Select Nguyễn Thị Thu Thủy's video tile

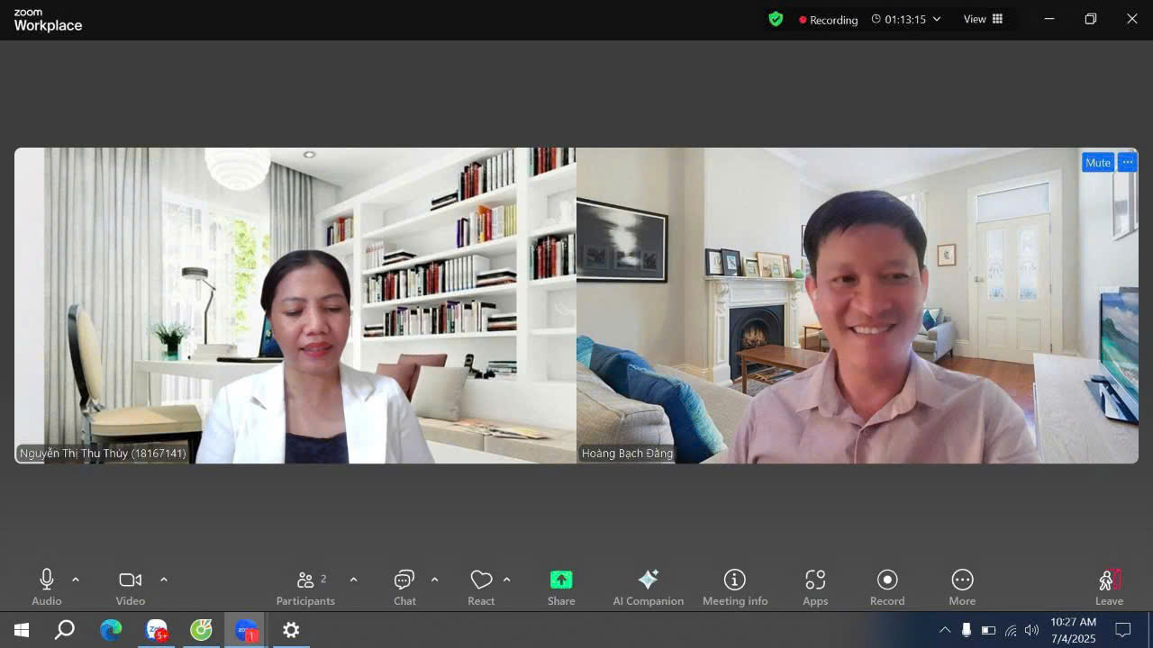pos(295,306)
